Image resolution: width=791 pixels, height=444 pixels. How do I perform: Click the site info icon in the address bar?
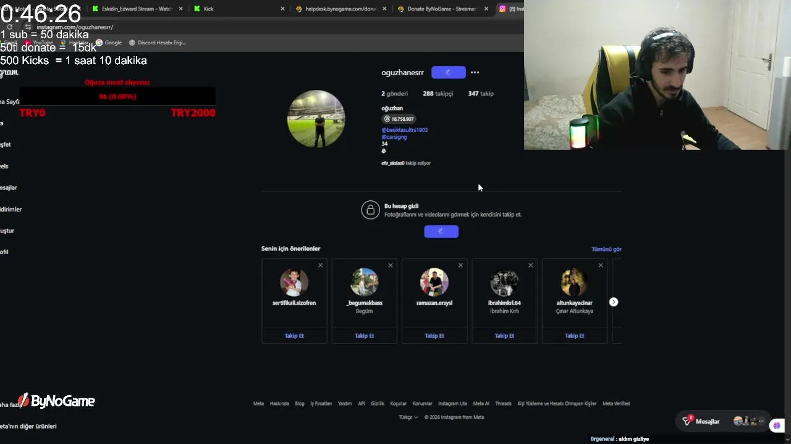tap(28, 27)
